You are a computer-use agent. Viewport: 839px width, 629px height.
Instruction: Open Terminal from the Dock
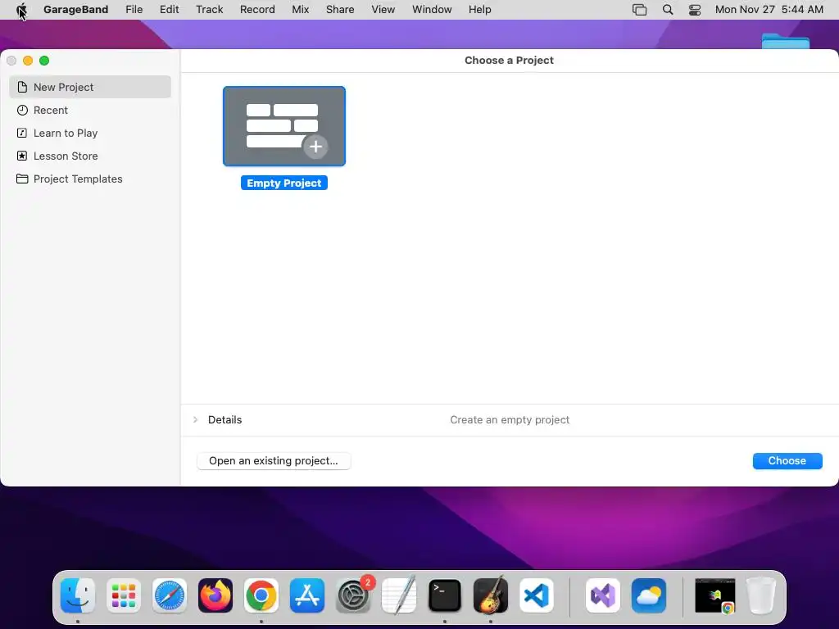(445, 595)
